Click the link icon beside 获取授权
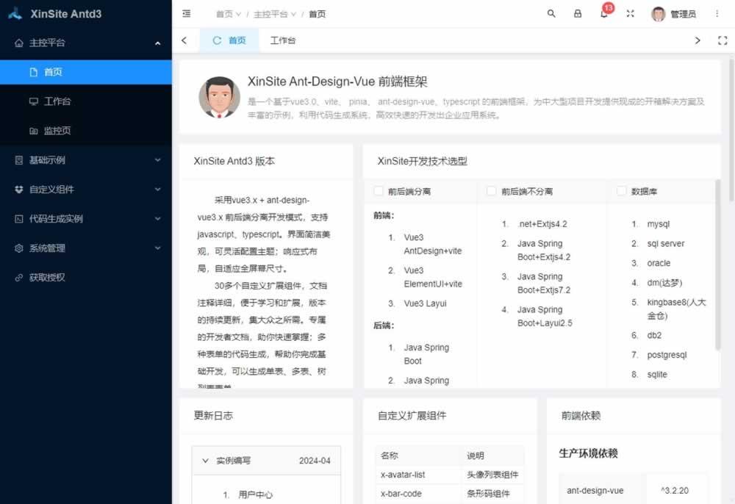 point(19,277)
